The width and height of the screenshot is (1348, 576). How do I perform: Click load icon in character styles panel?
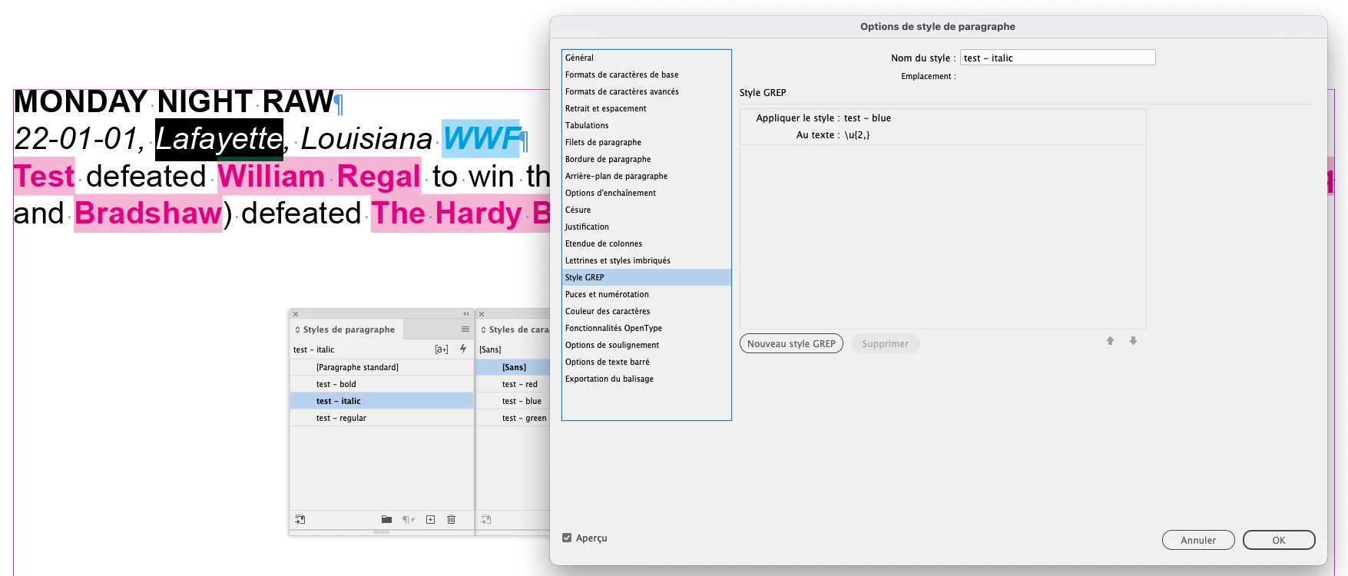(486, 520)
